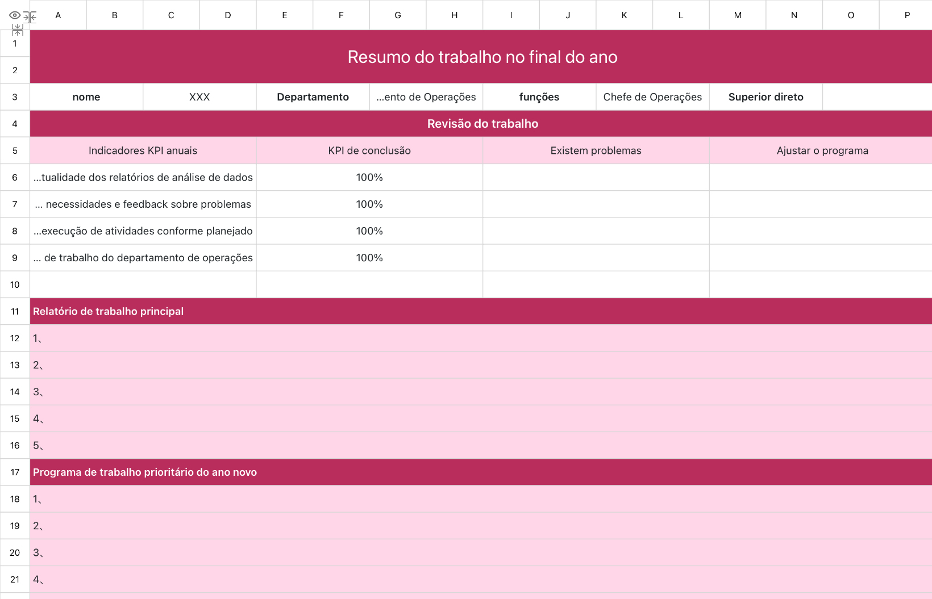Select column D header
Screen dimensions: 932x599
click(x=228, y=15)
